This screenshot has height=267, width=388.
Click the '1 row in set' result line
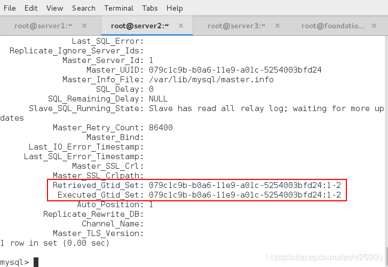54,243
